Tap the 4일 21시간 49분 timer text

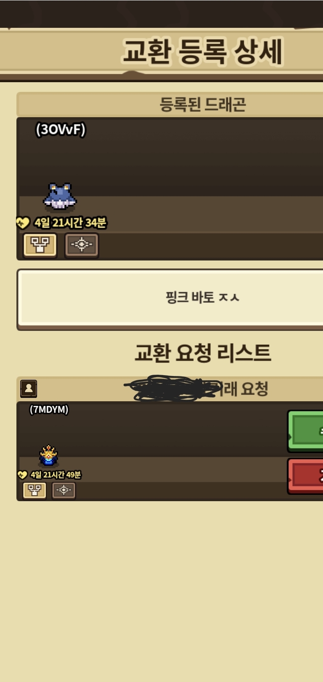(x=56, y=475)
